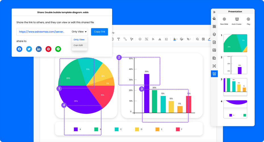Select the Text tool in toolbar
Viewport: 264px width, 142px height.
point(118,39)
